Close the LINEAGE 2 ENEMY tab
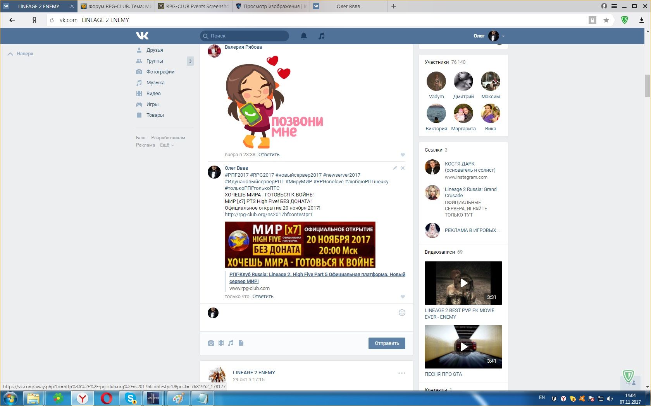The width and height of the screenshot is (651, 406). (x=72, y=6)
